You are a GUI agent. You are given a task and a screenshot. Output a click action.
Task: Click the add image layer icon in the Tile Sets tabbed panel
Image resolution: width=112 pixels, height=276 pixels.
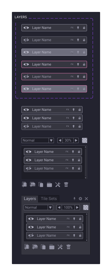point(35,247)
